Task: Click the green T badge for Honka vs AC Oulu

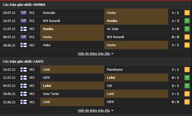Action: point(187,29)
